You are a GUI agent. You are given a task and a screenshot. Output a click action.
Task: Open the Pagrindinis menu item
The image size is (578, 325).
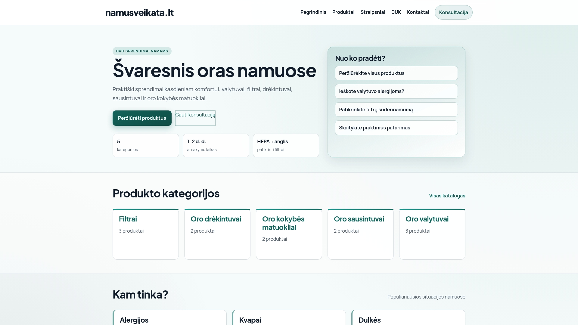pyautogui.click(x=313, y=12)
